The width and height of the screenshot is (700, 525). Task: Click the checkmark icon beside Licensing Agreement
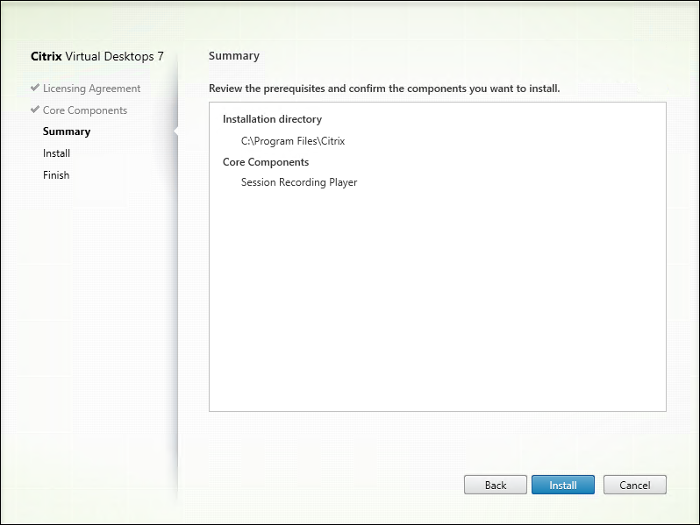(x=35, y=89)
